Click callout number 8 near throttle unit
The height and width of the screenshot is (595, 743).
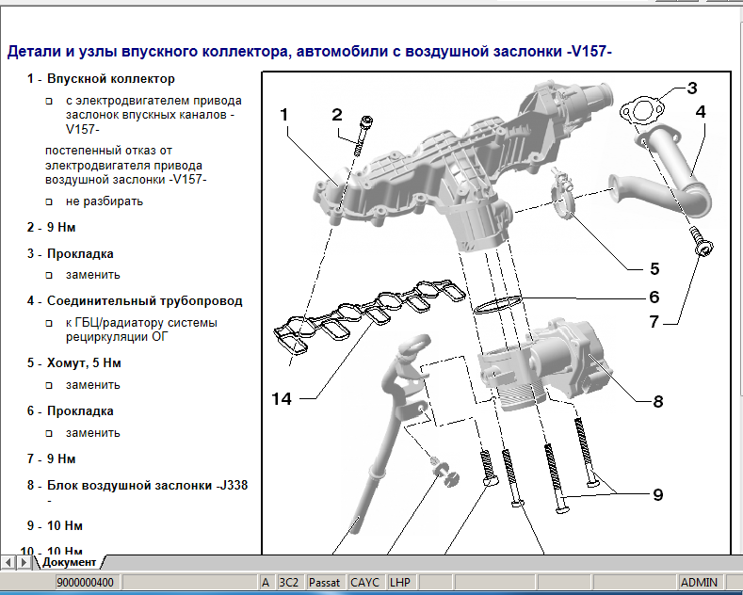click(657, 401)
